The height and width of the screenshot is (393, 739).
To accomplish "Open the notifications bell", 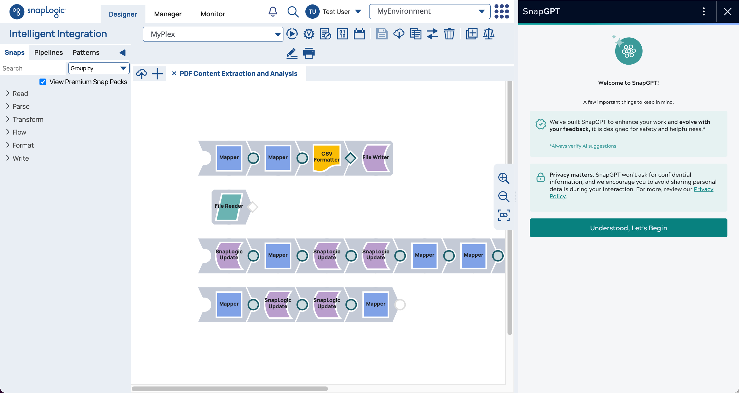I will coord(273,12).
